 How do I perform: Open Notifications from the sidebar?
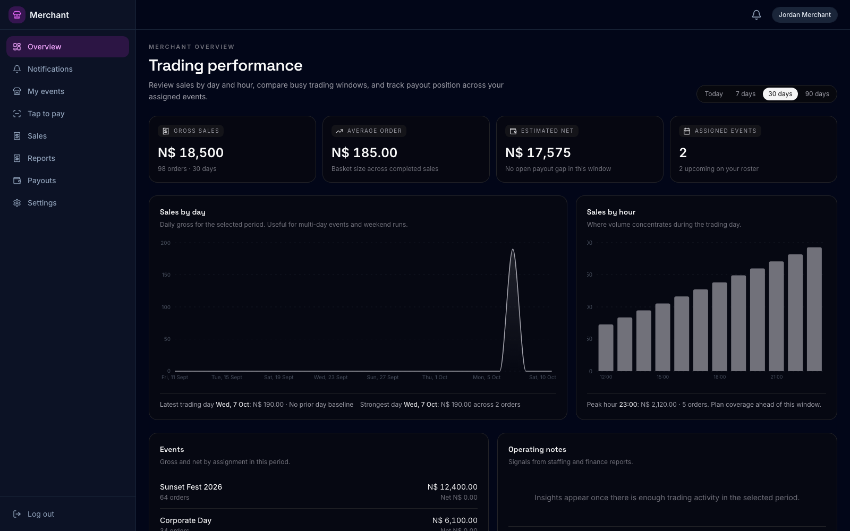click(x=67, y=69)
